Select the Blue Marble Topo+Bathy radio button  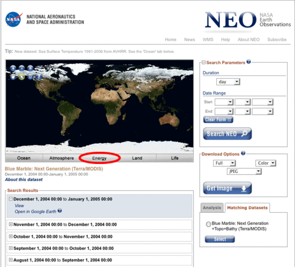208,224
